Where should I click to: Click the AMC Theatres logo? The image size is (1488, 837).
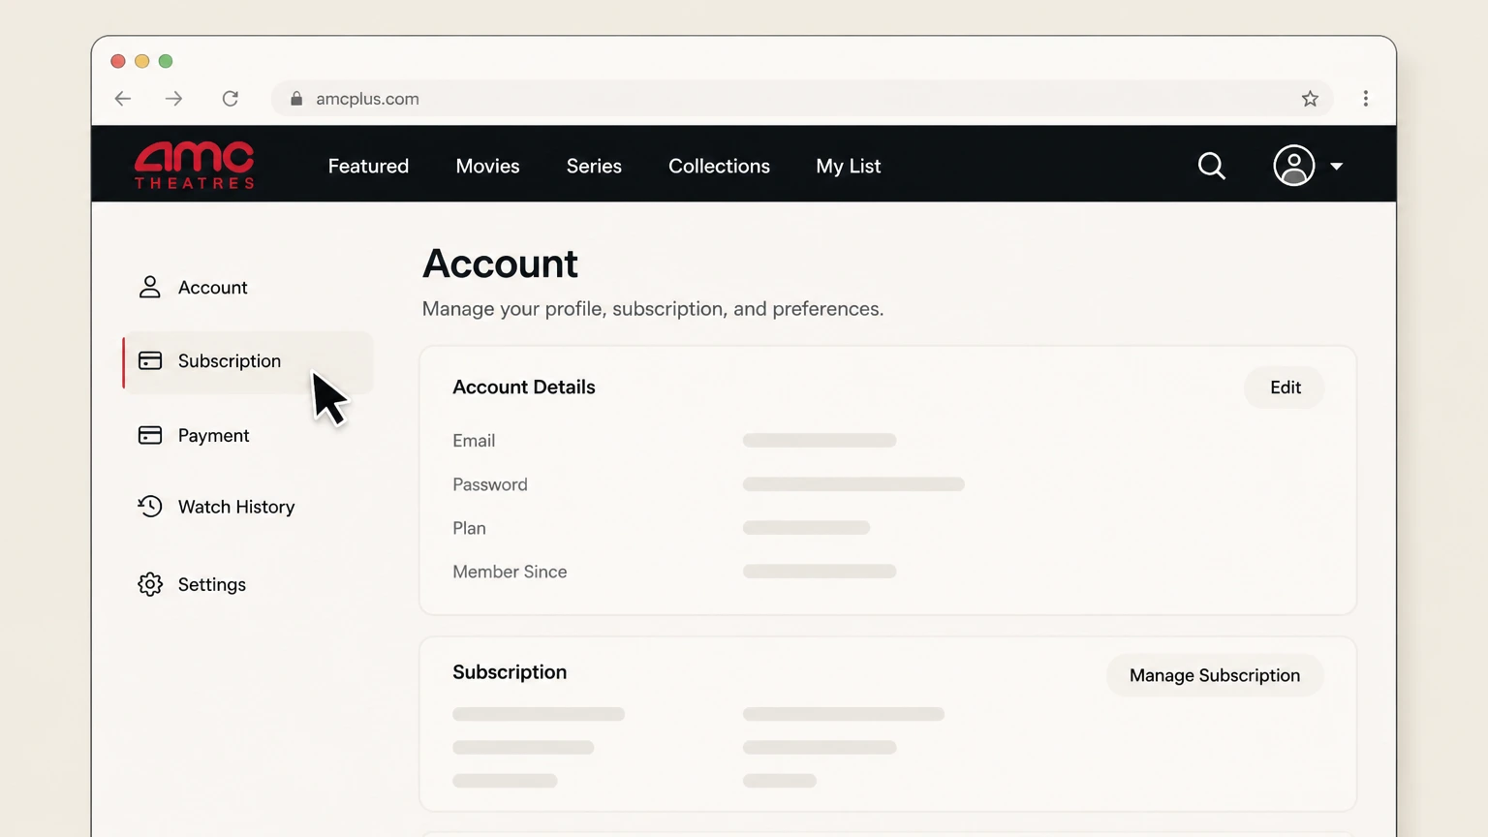click(194, 166)
